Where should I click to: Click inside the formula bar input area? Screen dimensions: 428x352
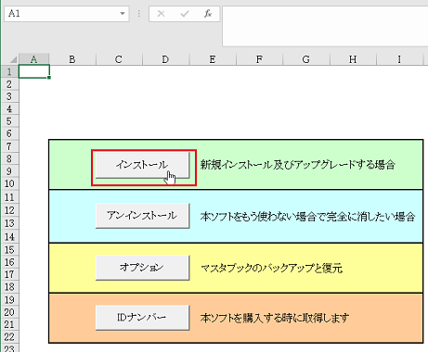click(x=325, y=26)
